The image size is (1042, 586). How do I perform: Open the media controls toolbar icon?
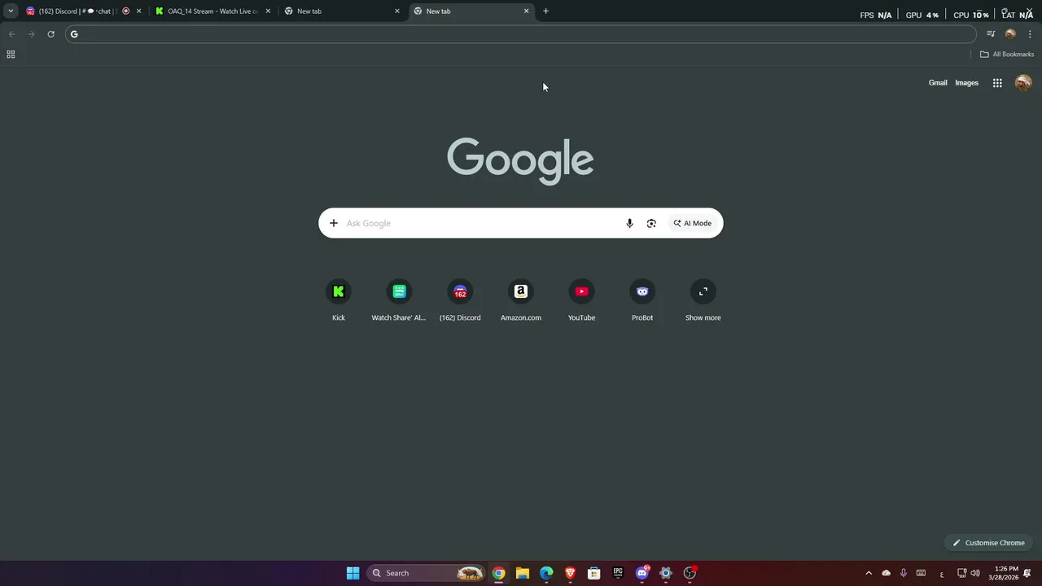click(x=991, y=34)
